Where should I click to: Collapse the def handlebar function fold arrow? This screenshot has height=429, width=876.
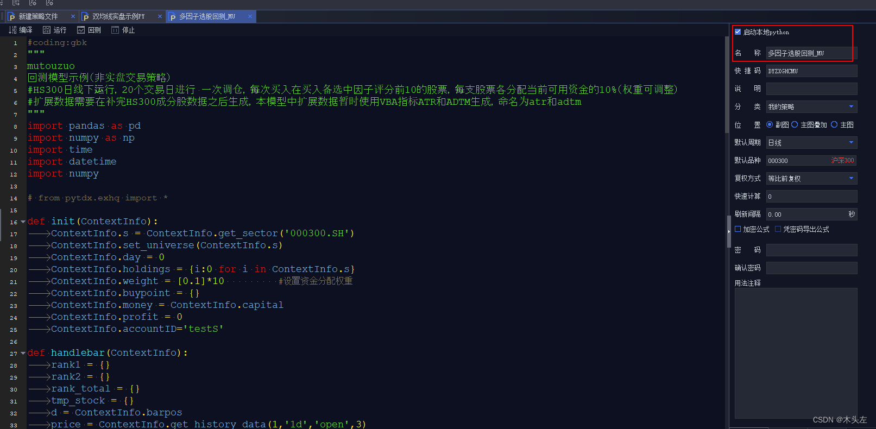[23, 353]
